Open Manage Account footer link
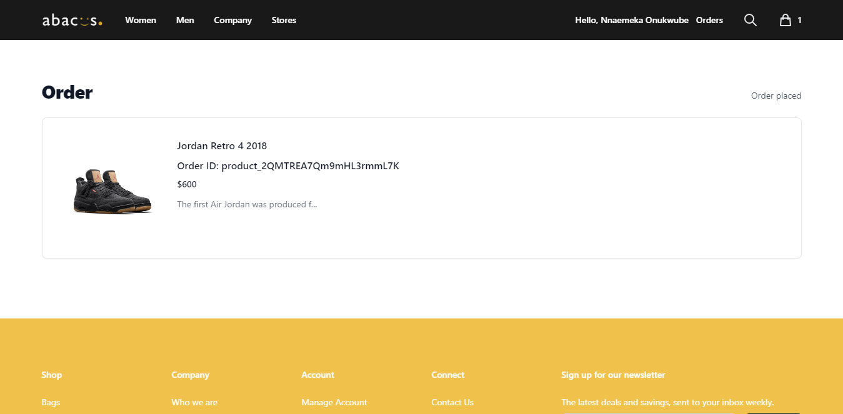Viewport: 843px width, 414px height. [334, 402]
